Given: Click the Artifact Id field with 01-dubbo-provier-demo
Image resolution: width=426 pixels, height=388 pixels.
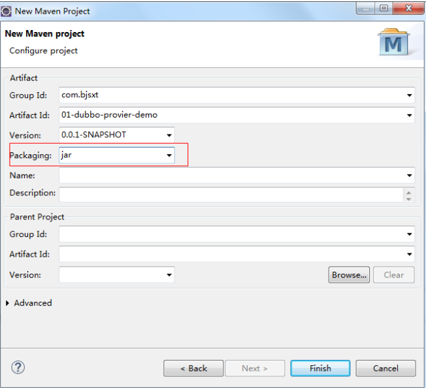Looking at the screenshot, I should [237, 116].
